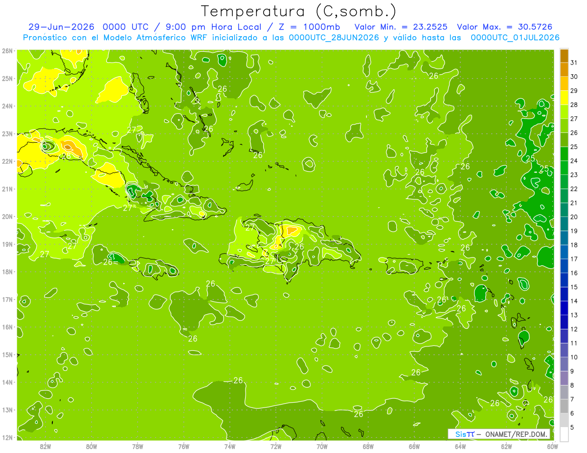Click the 19N latitude axis label
This screenshot has width=587, height=453.
point(7,244)
